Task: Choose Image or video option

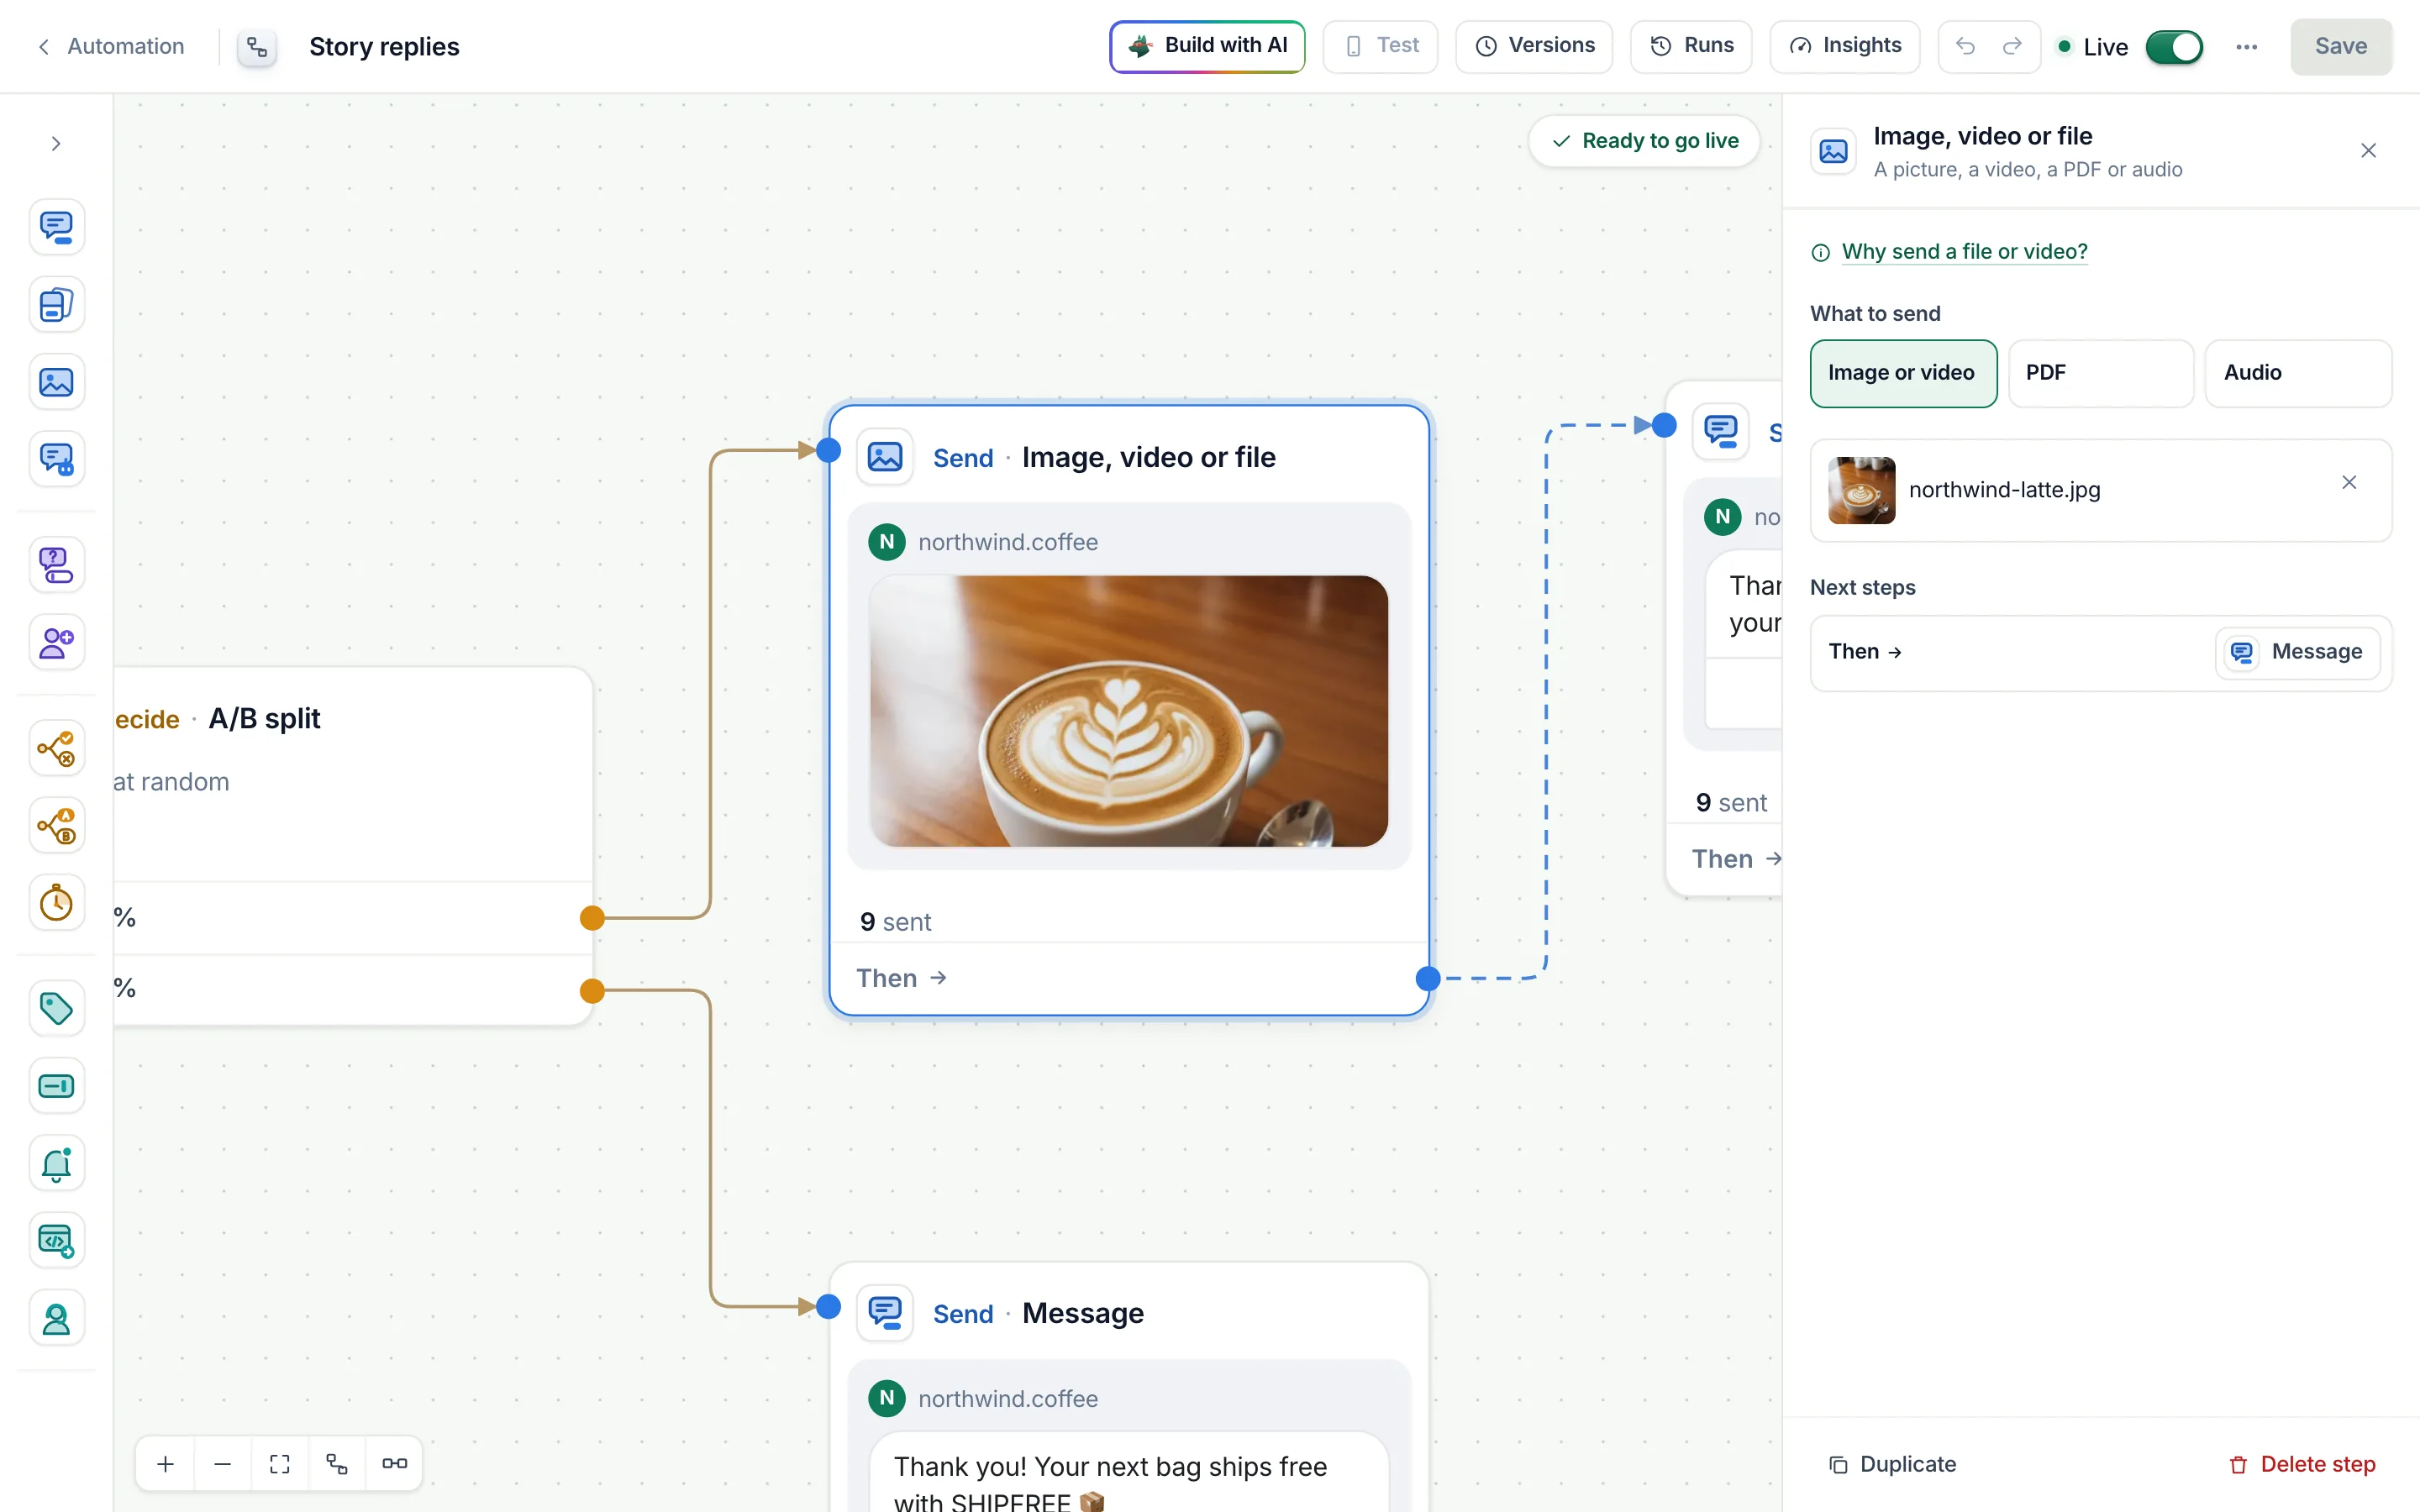Action: tap(1903, 373)
